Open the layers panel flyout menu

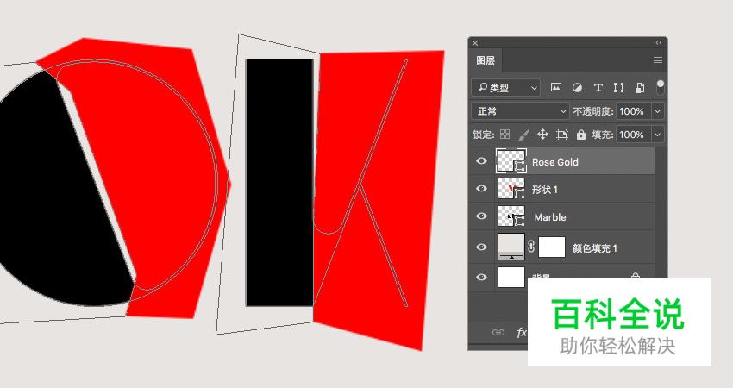(658, 60)
